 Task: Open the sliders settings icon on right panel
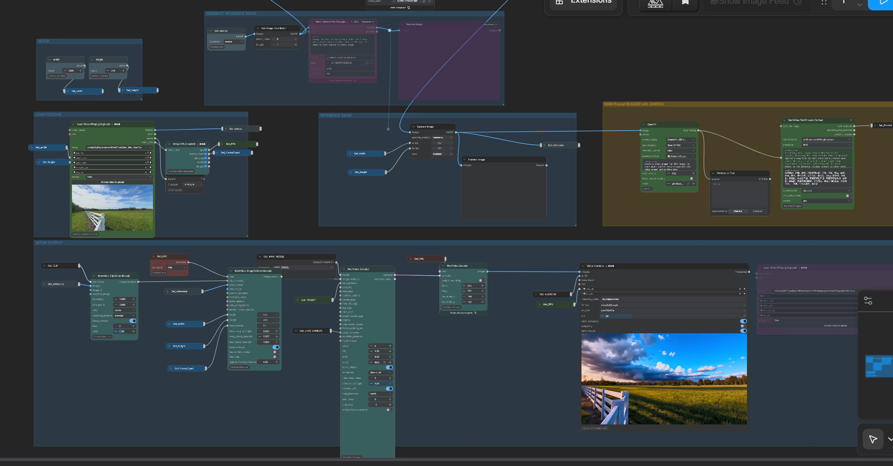868,300
